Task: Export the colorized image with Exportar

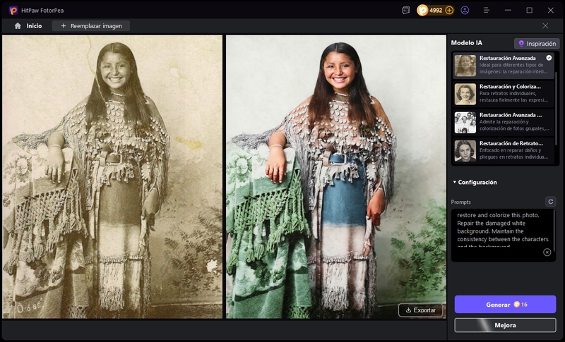Action: pos(420,310)
